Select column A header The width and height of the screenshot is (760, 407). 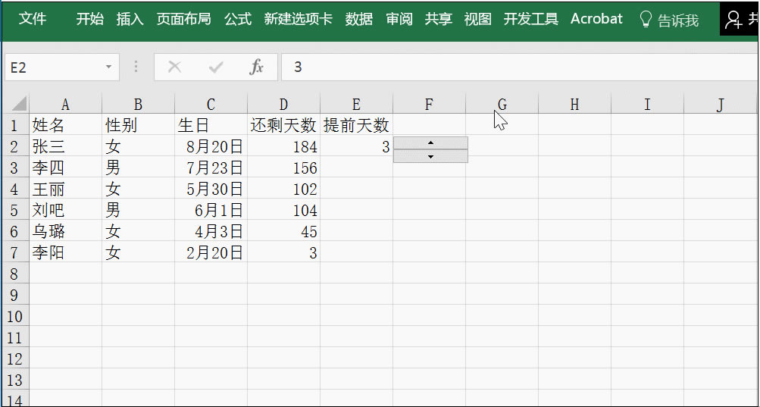[x=65, y=104]
